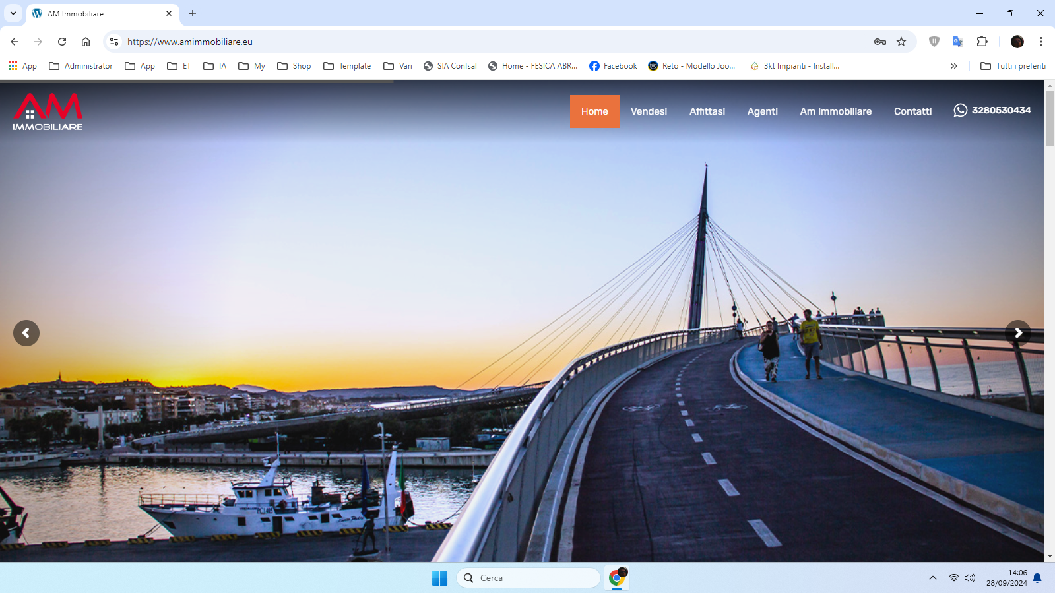The image size is (1055, 593).
Task: Go to the browser home page
Action: click(x=86, y=42)
